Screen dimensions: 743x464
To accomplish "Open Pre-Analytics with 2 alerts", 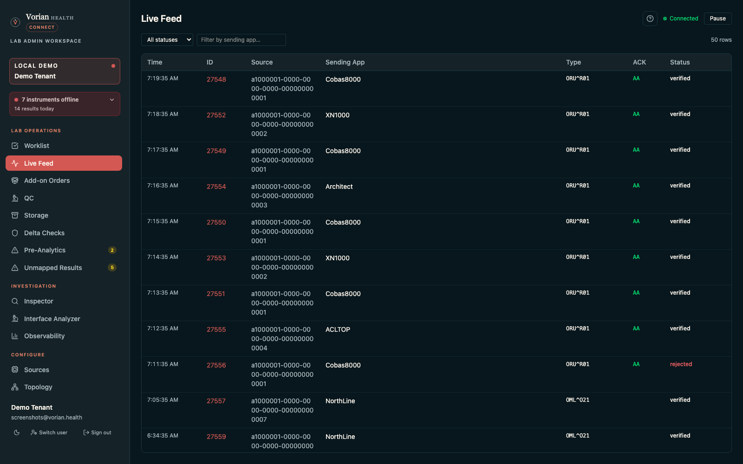I will 64,250.
